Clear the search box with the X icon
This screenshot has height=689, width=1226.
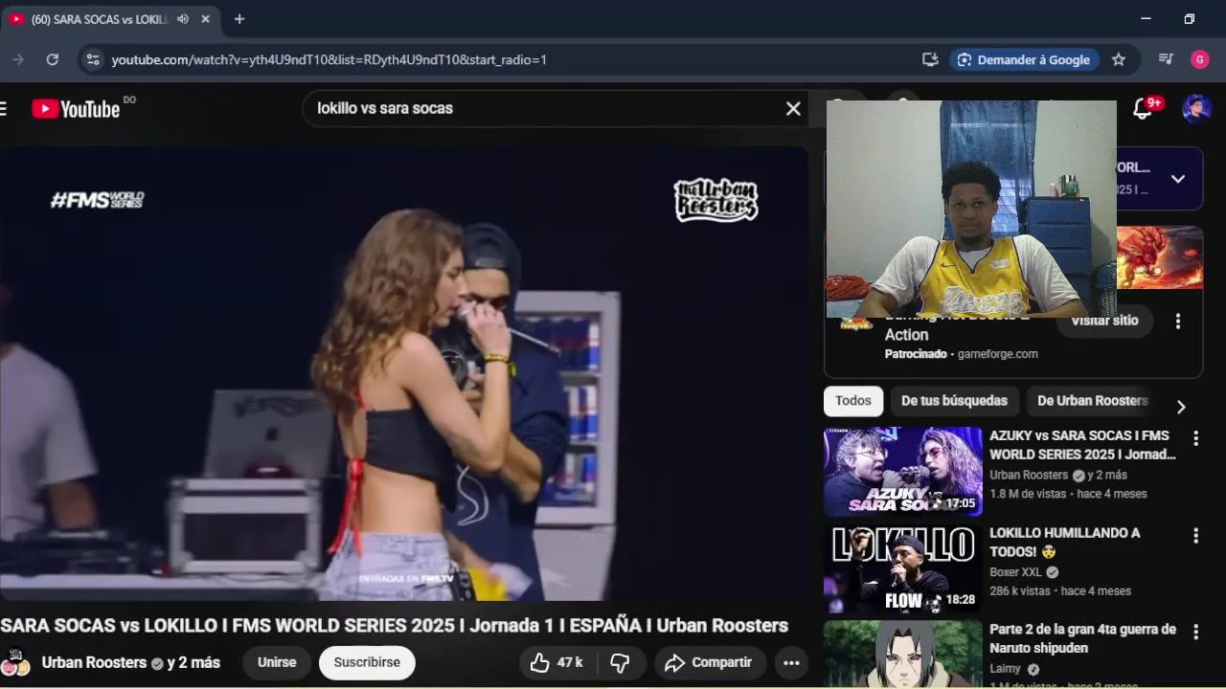793,109
